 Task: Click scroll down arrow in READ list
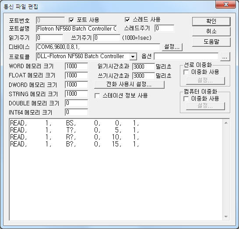pyautogui.click(x=226, y=216)
